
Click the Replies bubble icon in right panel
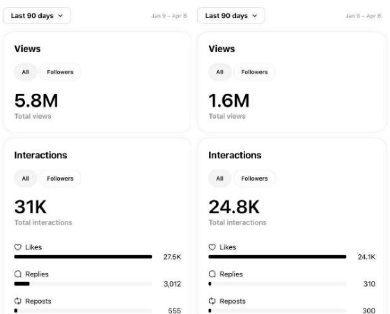coord(212,274)
